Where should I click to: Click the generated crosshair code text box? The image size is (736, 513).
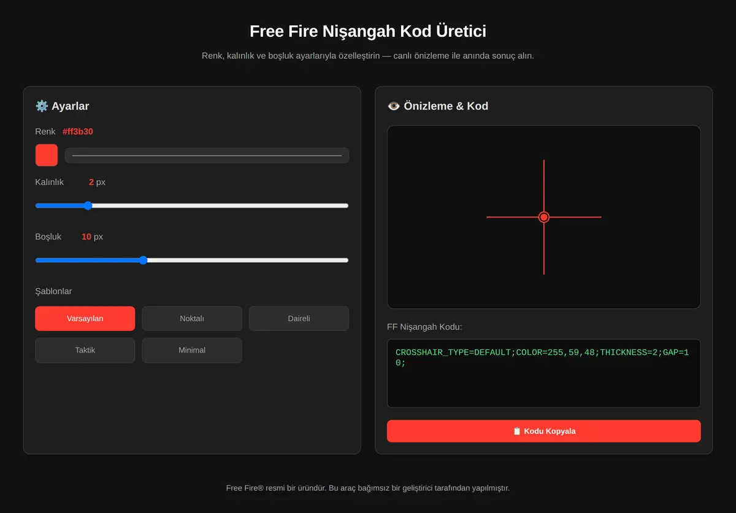(x=544, y=373)
